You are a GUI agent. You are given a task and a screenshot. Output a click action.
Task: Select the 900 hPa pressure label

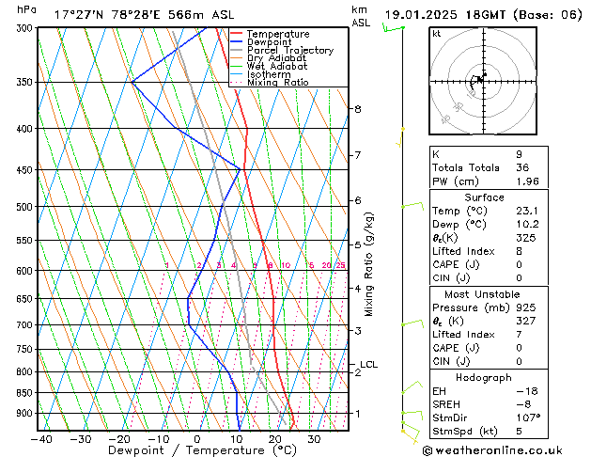(x=26, y=413)
